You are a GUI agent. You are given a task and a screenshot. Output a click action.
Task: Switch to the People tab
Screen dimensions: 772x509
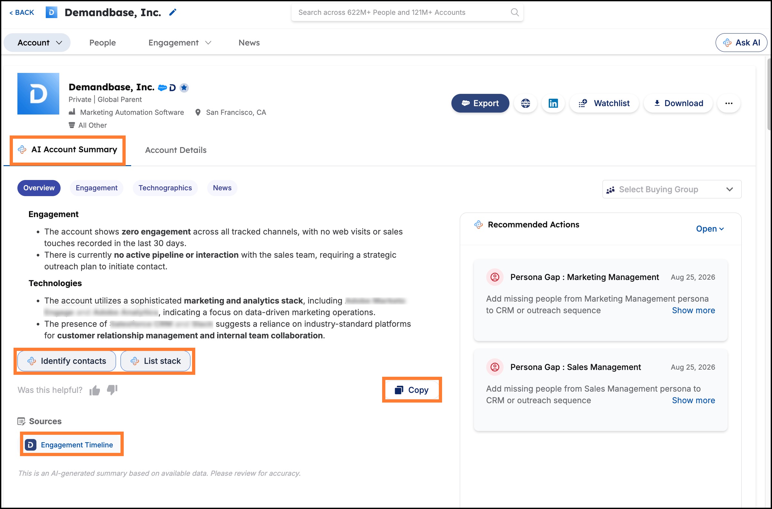102,43
